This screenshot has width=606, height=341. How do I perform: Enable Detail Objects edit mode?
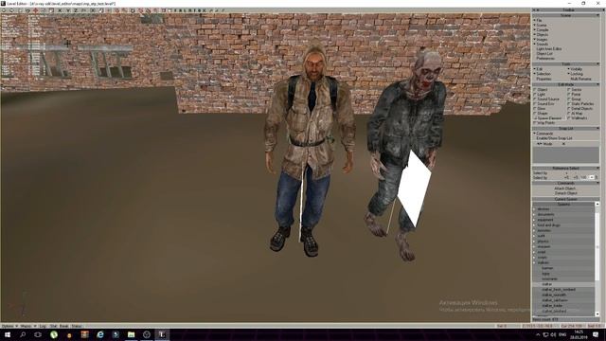point(581,109)
